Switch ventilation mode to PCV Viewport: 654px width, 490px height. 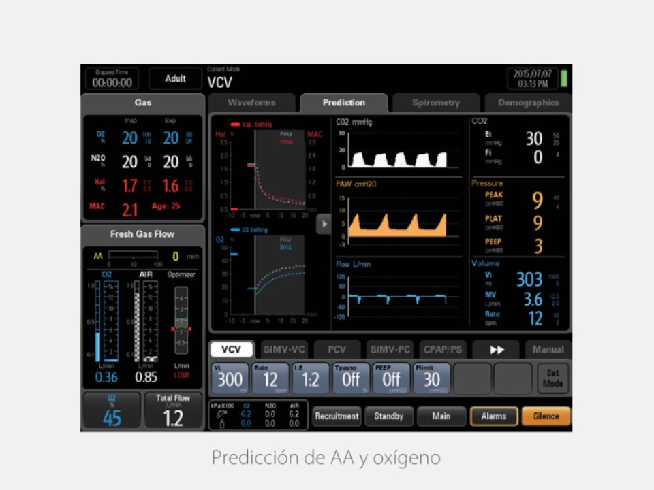tap(337, 350)
